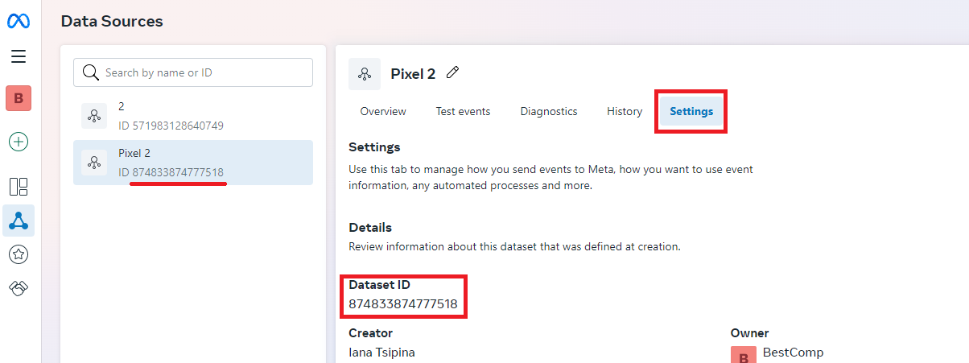Click the green plus create icon
969x363 pixels.
[19, 142]
